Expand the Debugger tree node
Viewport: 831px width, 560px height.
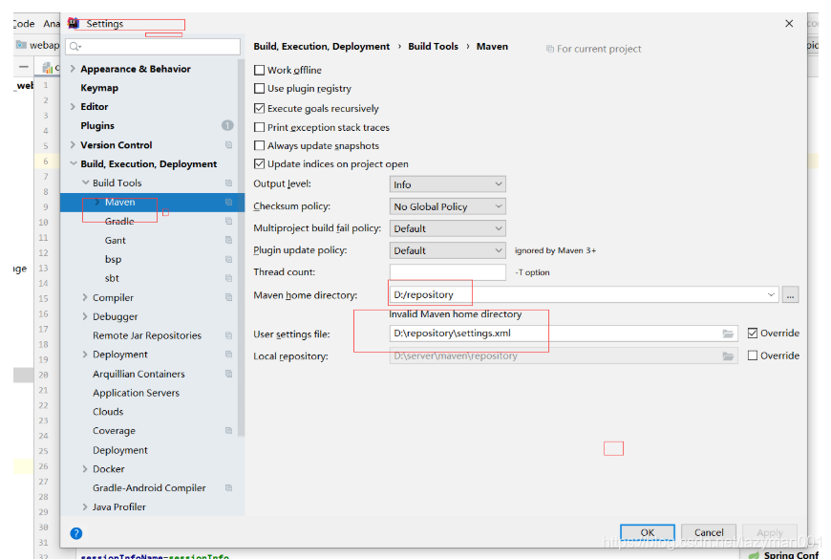pos(85,316)
